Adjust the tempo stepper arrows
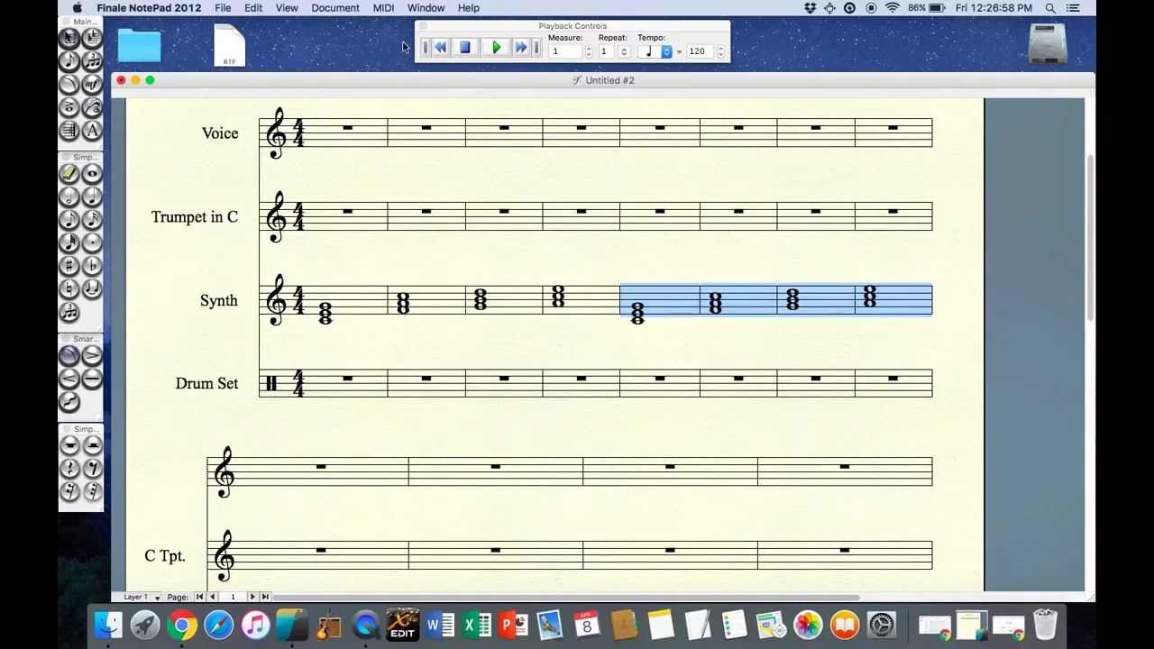Viewport: 1154px width, 649px height. pos(720,51)
